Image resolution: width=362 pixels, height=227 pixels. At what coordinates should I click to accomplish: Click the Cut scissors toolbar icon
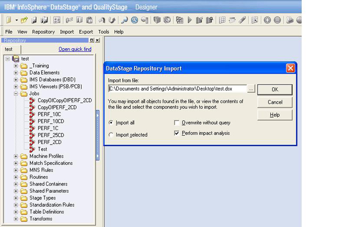pyautogui.click(x=69, y=20)
